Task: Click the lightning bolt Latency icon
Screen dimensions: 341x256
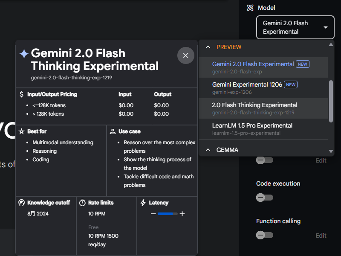Action: click(143, 202)
